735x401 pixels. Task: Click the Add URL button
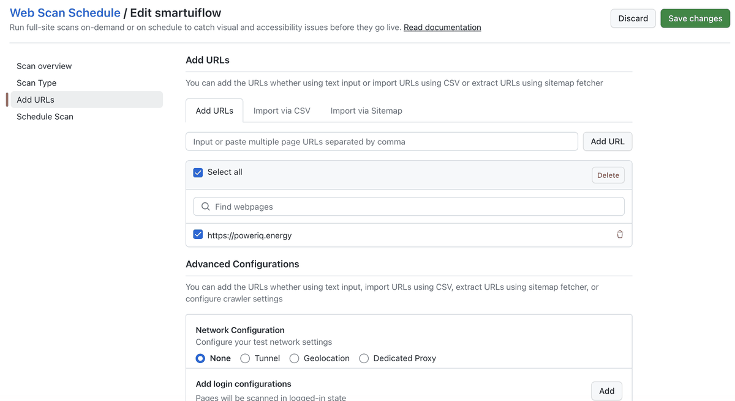coord(608,141)
